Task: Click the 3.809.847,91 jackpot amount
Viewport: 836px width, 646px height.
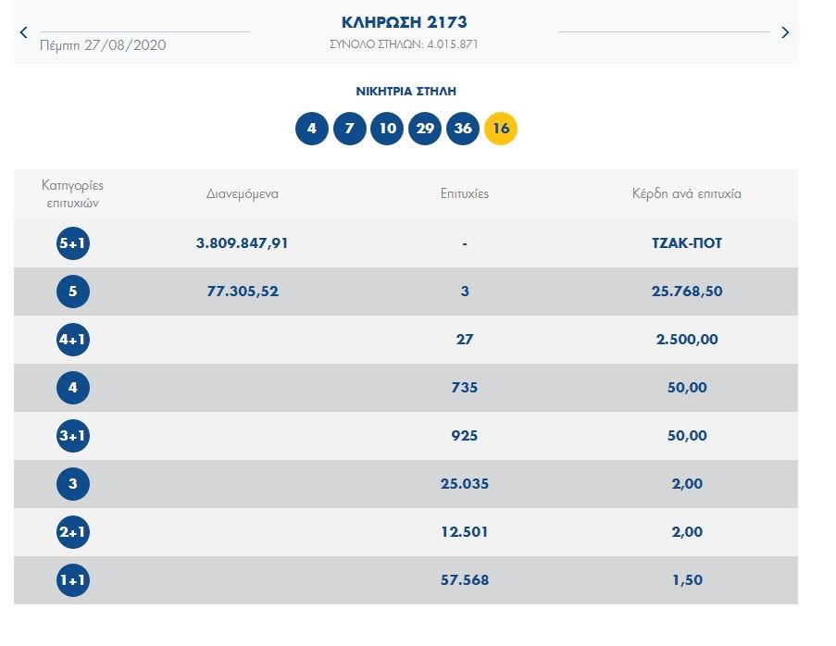Action: click(242, 243)
